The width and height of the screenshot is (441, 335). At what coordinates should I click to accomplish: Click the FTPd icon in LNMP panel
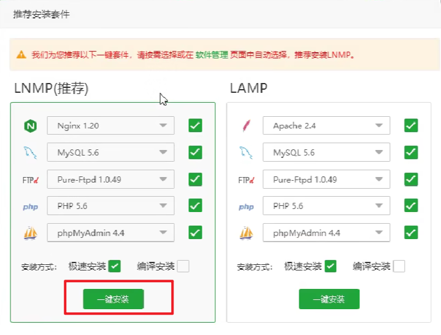(31, 179)
